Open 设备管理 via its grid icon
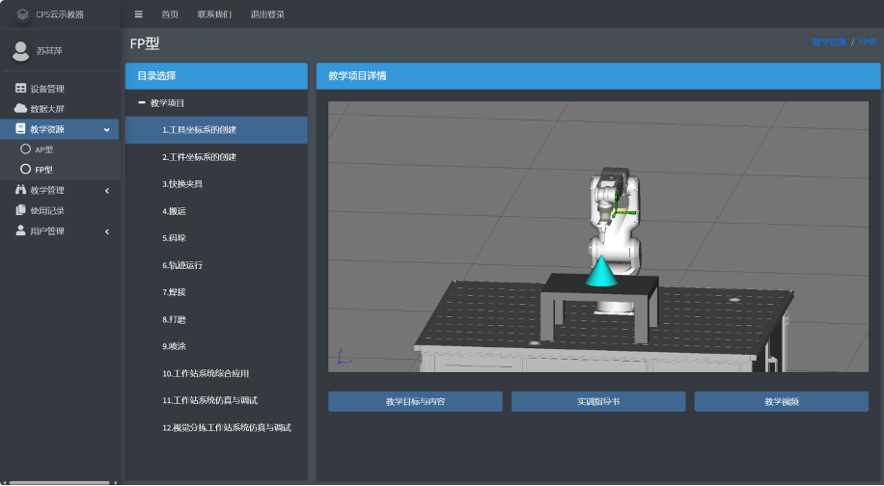This screenshot has height=486, width=884. pyautogui.click(x=21, y=88)
